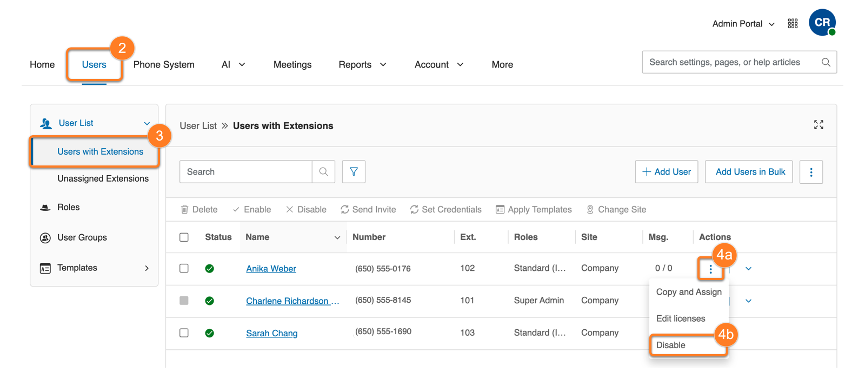
Task: Click the Send Invite toolbar icon
Action: pos(344,210)
